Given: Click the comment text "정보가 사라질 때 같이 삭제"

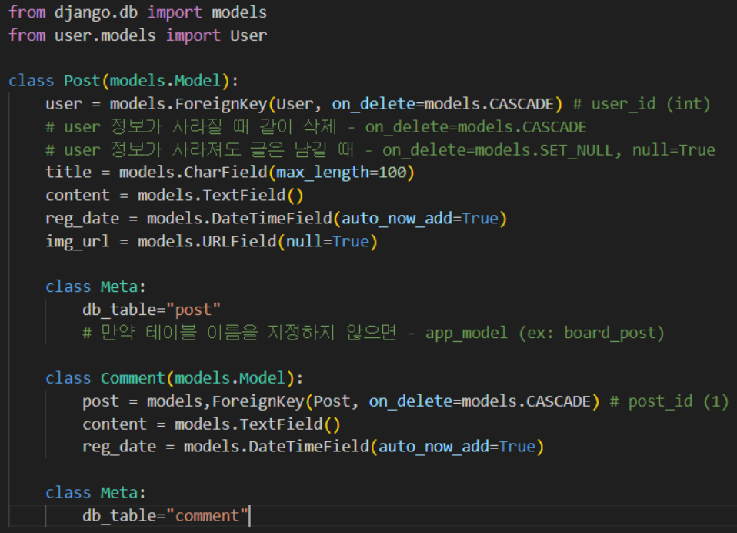Looking at the screenshot, I should (x=223, y=126).
